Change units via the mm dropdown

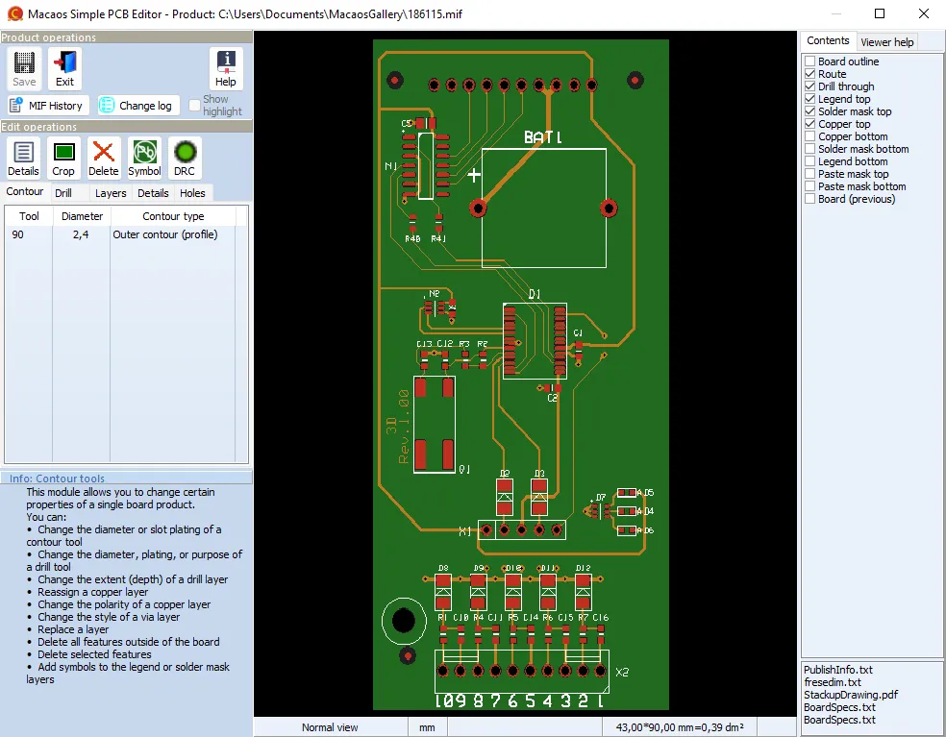pos(426,726)
